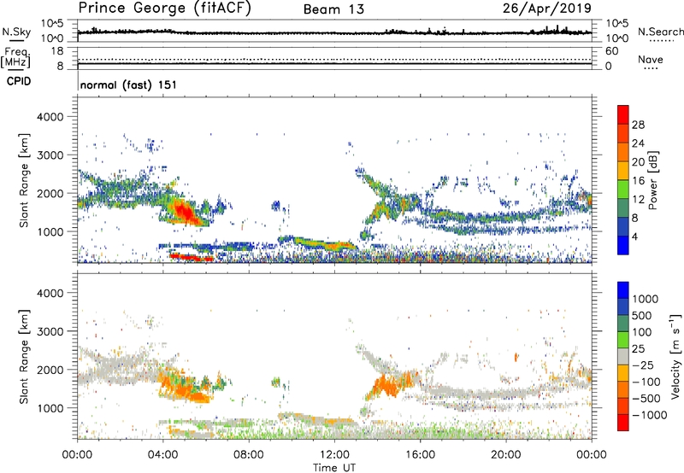Click the '-100' tick on the Velocity colorbar
Viewport: 684px width, 473px height.
pyautogui.click(x=646, y=382)
